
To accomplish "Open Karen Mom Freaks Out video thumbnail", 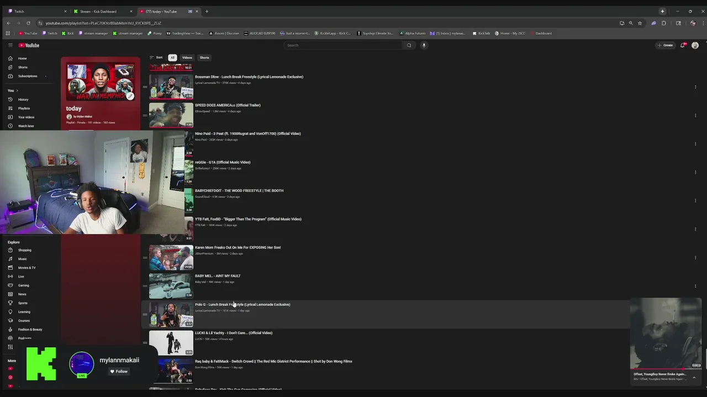I will pos(171,257).
